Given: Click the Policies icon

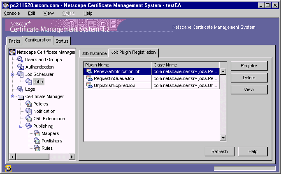Looking at the screenshot, I should 28,104.
